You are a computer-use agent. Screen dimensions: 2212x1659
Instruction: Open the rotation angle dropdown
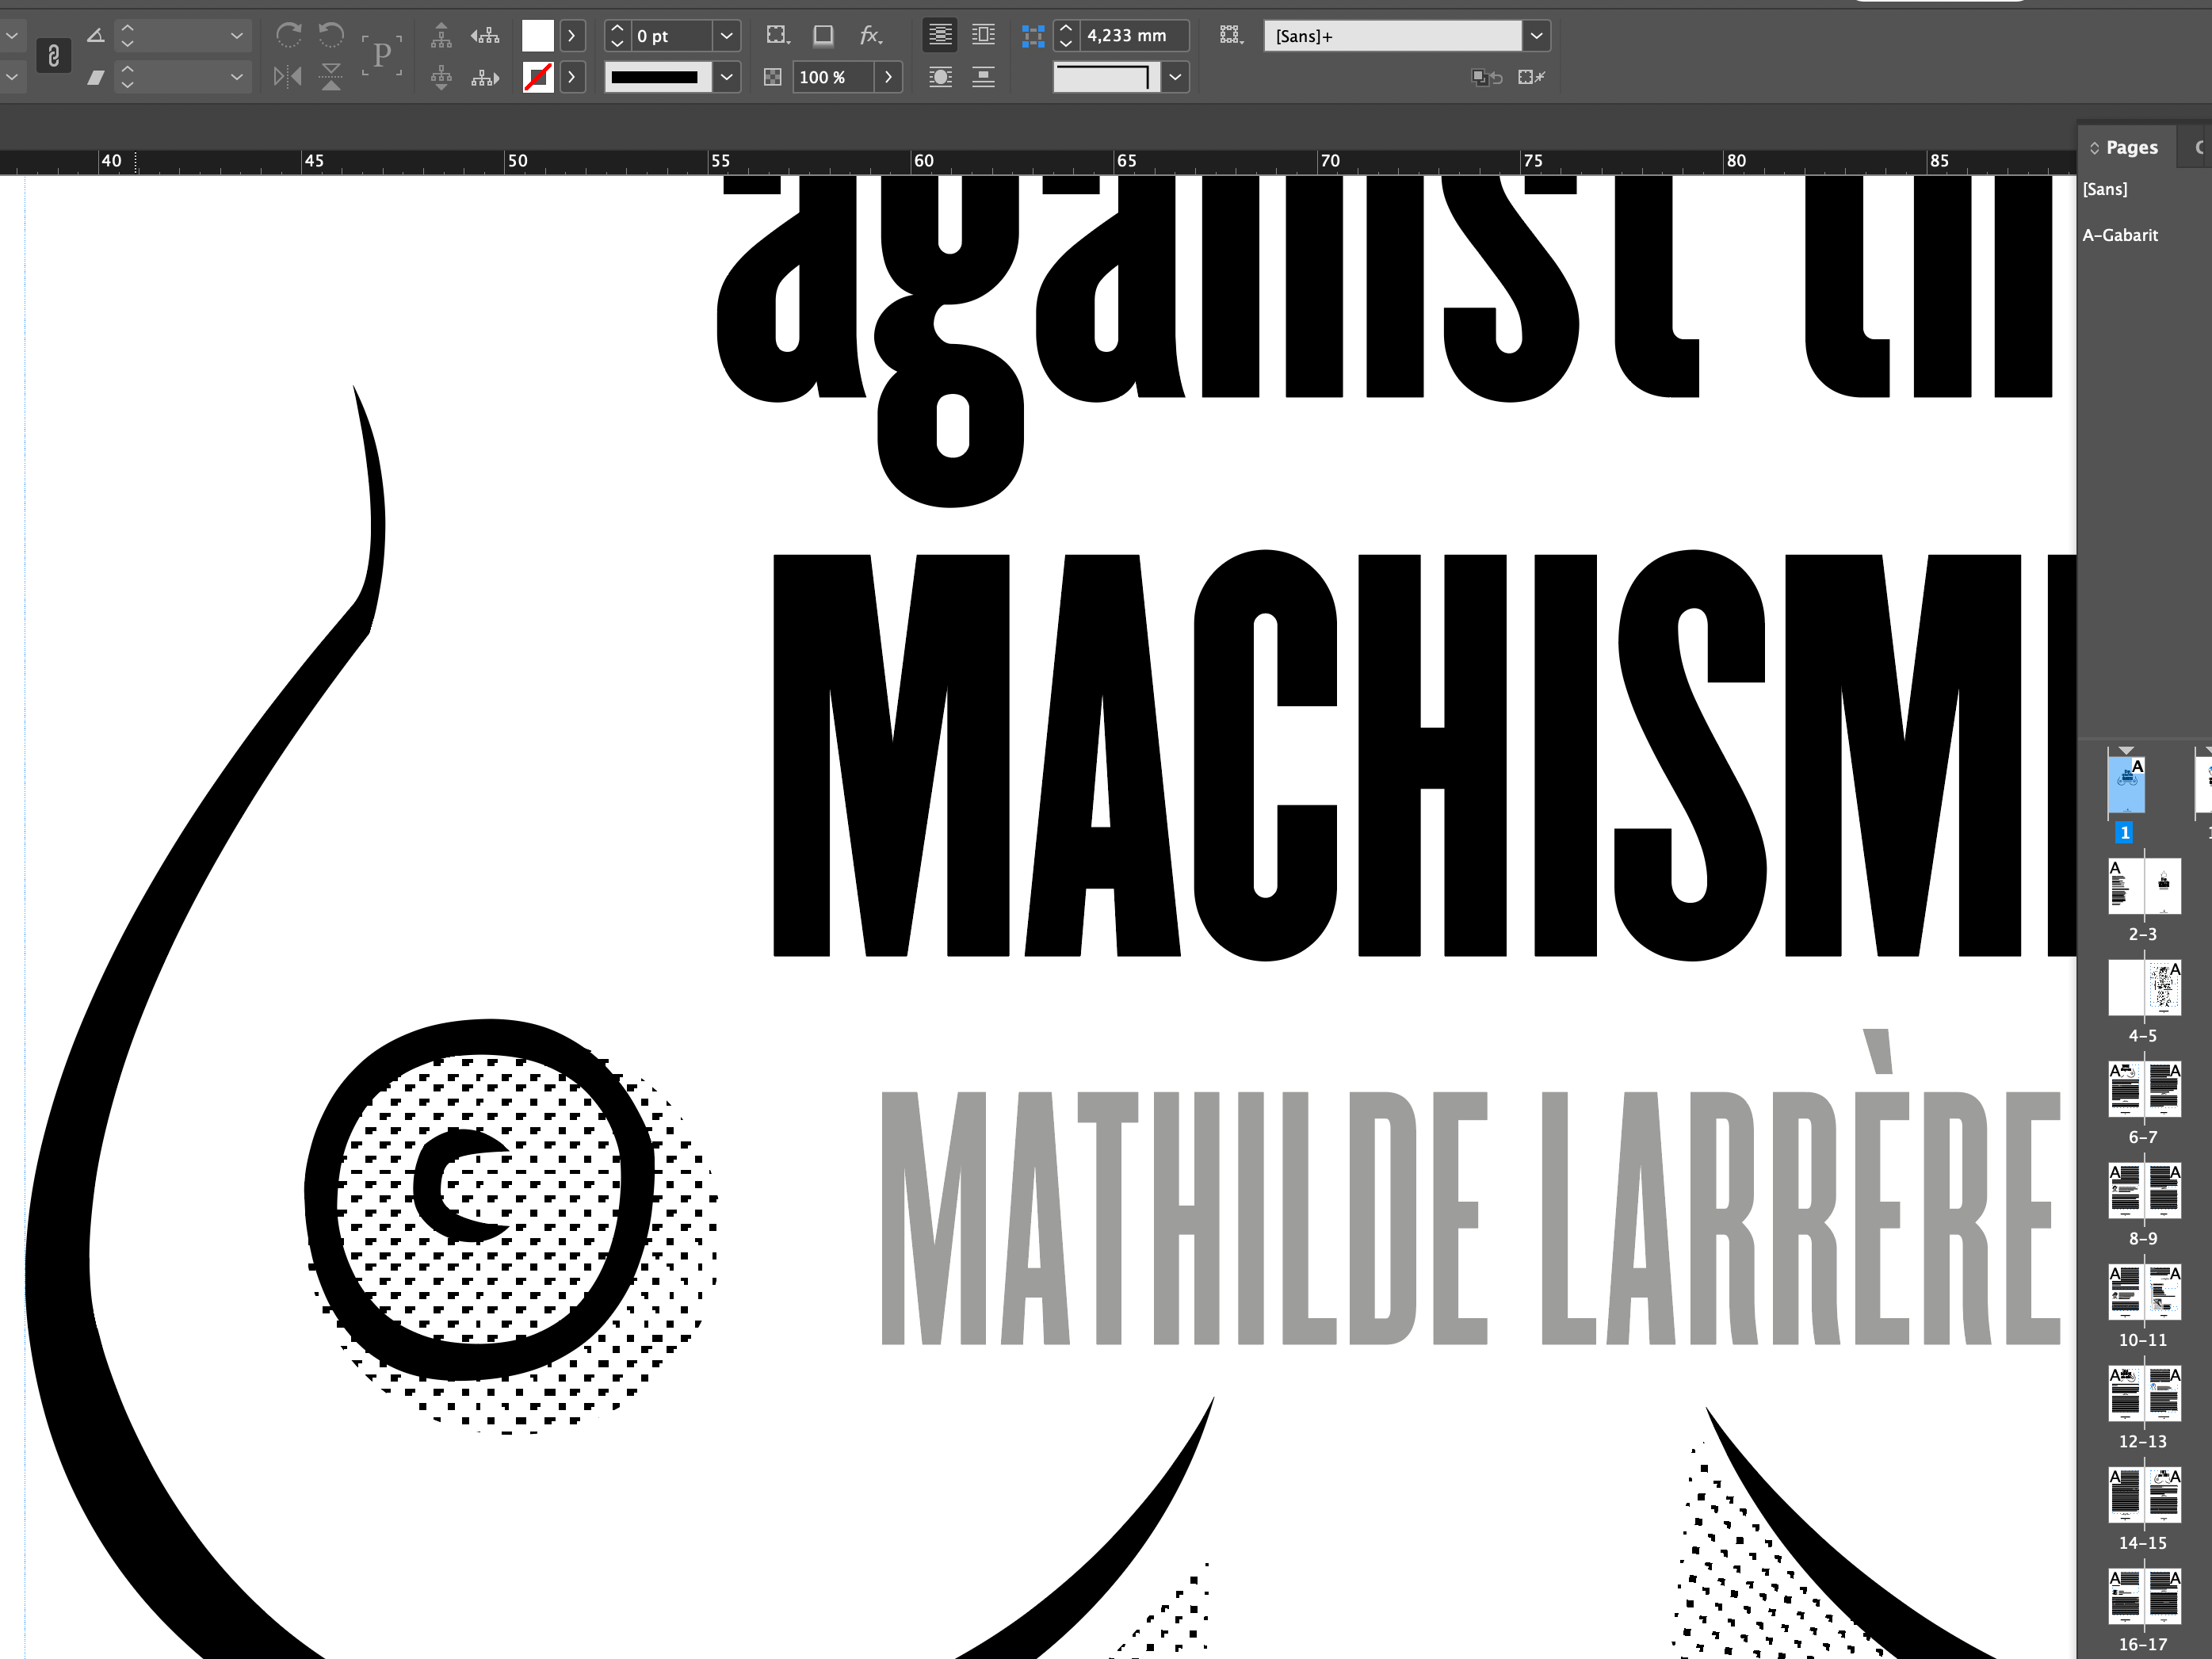tap(236, 36)
